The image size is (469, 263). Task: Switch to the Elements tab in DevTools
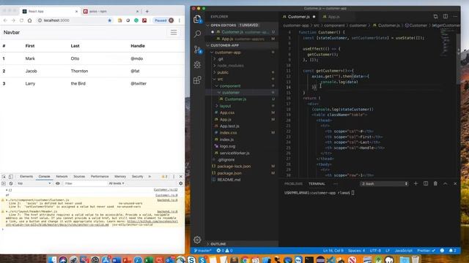point(26,177)
